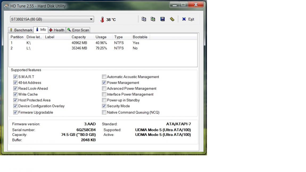
Task: Toggle the Device Configuration Overlay checkbox
Action: click(15, 106)
